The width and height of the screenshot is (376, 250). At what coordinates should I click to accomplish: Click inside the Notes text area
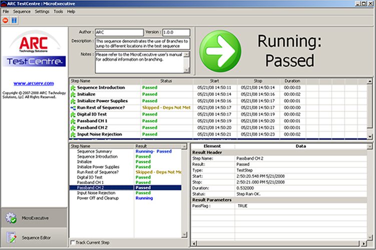pos(139,62)
